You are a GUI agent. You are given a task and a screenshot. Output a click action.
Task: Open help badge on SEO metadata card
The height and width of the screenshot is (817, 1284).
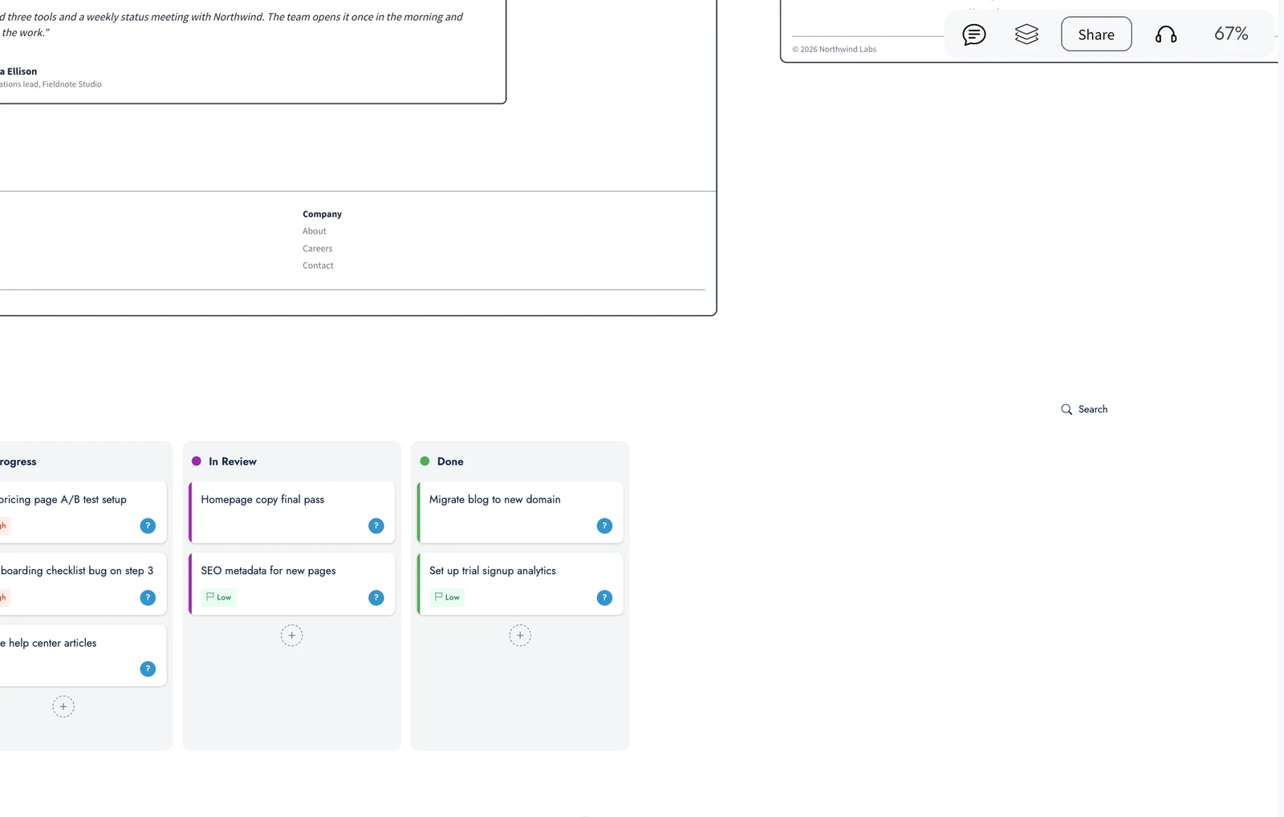(x=376, y=598)
